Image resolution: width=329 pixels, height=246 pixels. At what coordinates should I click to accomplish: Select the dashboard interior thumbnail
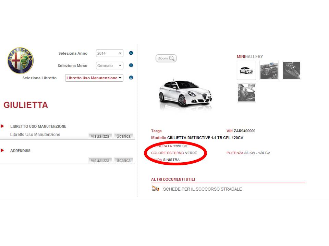coord(269,70)
